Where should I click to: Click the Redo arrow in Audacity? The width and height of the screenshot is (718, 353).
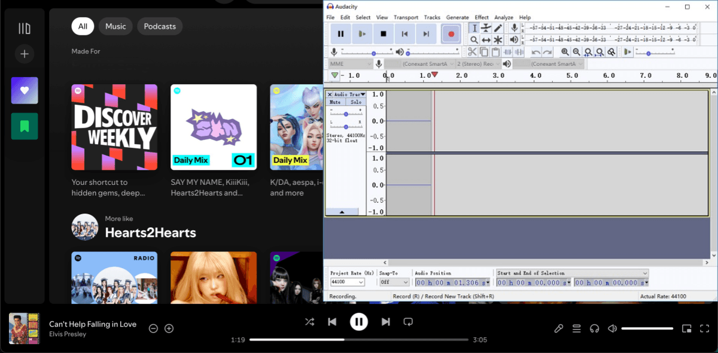coord(547,52)
